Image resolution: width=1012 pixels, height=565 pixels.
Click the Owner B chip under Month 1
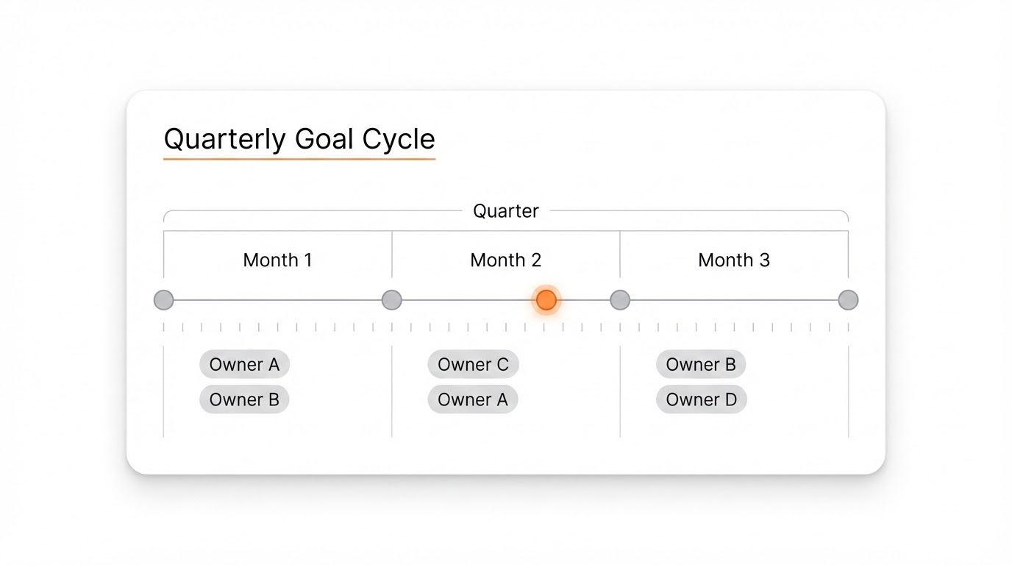(244, 399)
